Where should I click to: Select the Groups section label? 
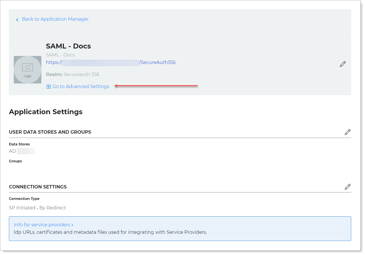(x=15, y=161)
